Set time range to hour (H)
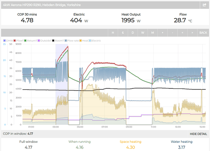 click(113, 33)
